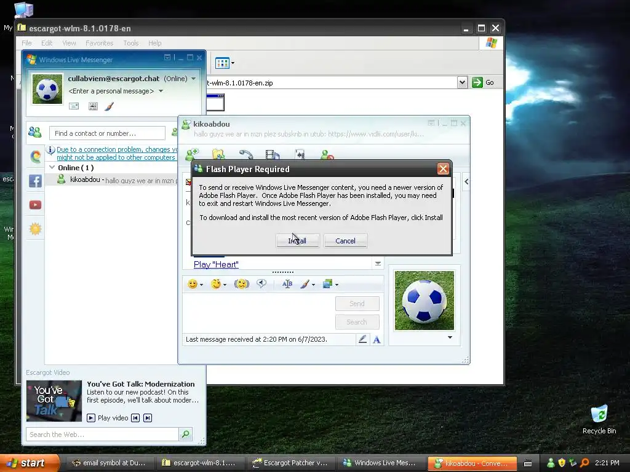Click the conversation message text area
The width and height of the screenshot is (630, 472).
point(258,313)
